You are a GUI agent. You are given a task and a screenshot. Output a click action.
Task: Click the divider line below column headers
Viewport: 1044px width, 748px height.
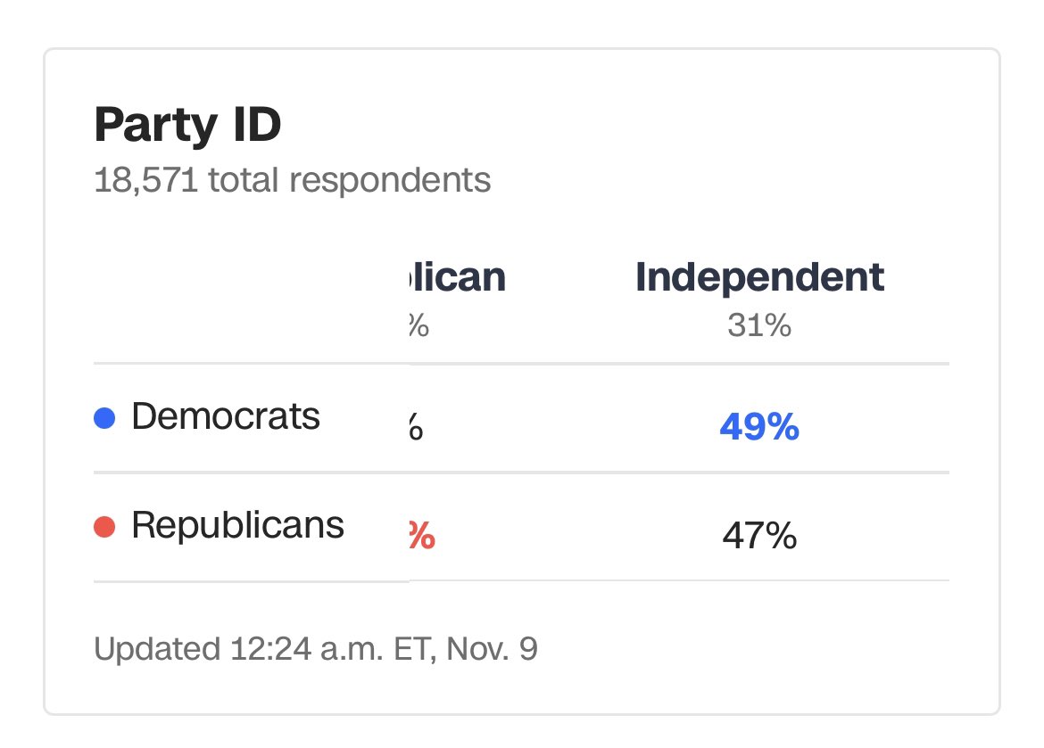click(521, 364)
